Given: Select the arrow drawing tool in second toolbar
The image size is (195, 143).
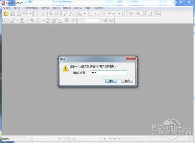Looking at the screenshot, I should pos(73,20).
